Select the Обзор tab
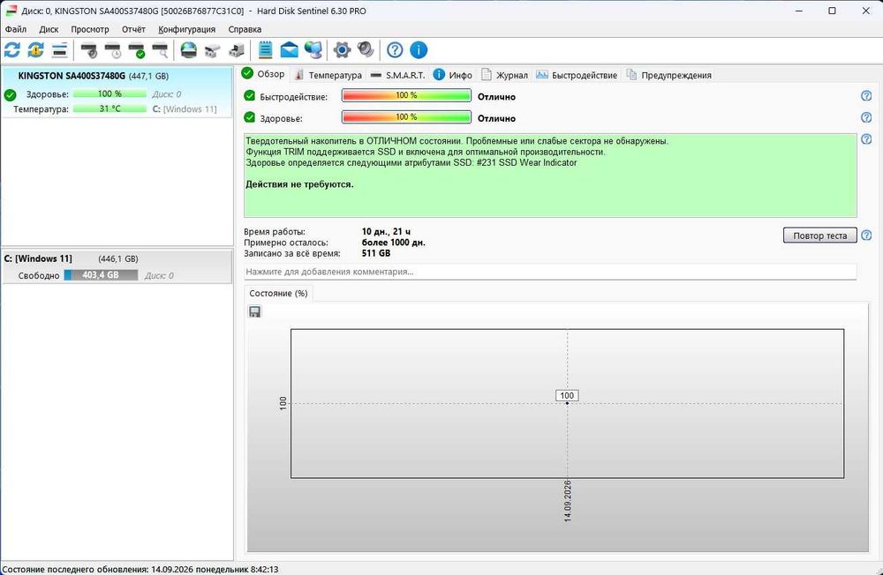This screenshot has height=575, width=883. (263, 74)
